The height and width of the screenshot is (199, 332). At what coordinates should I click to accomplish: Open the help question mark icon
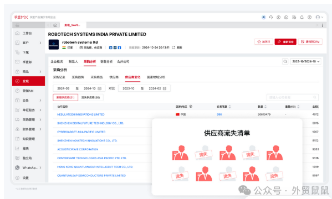(x=310, y=17)
